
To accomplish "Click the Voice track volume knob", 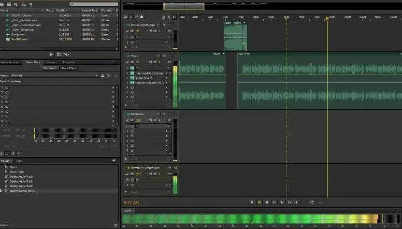I will 131,62.
